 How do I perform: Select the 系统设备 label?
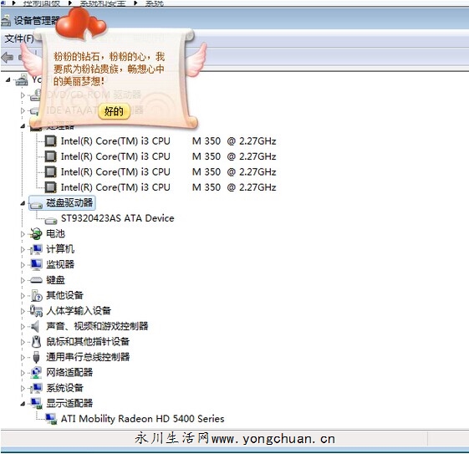pos(64,388)
